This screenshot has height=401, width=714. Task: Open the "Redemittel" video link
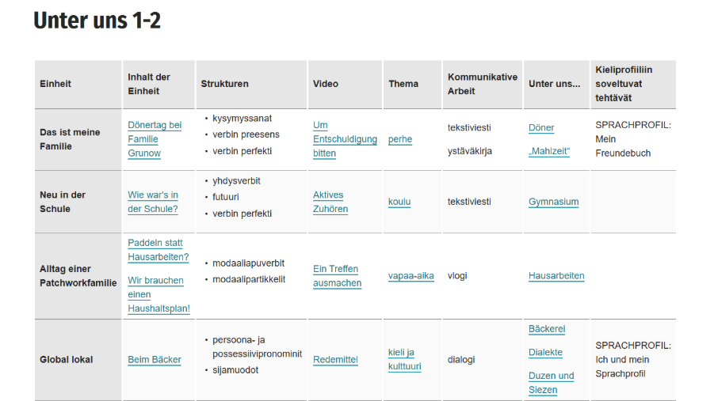click(335, 360)
